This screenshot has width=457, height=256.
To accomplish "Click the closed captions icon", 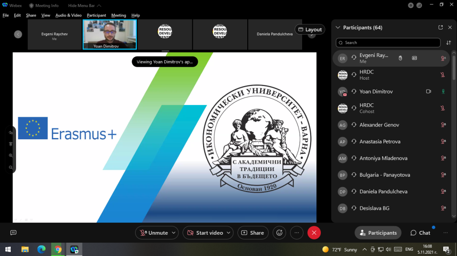I will click(13, 232).
